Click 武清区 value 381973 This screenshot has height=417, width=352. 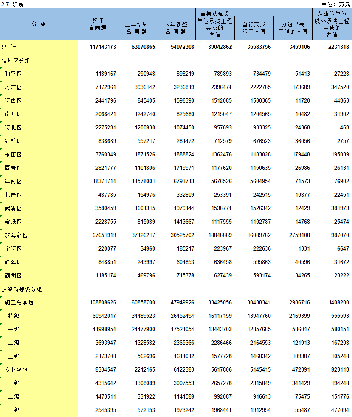(340, 208)
